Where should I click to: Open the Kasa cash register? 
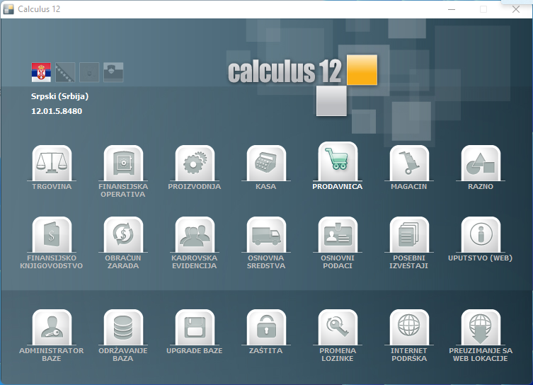(x=266, y=163)
